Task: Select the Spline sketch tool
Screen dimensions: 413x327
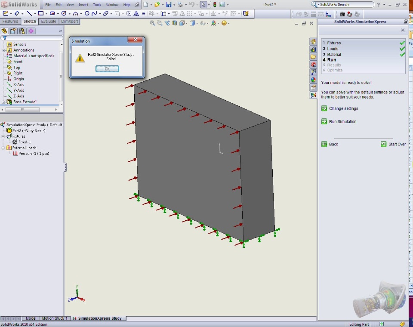Action: click(x=94, y=13)
